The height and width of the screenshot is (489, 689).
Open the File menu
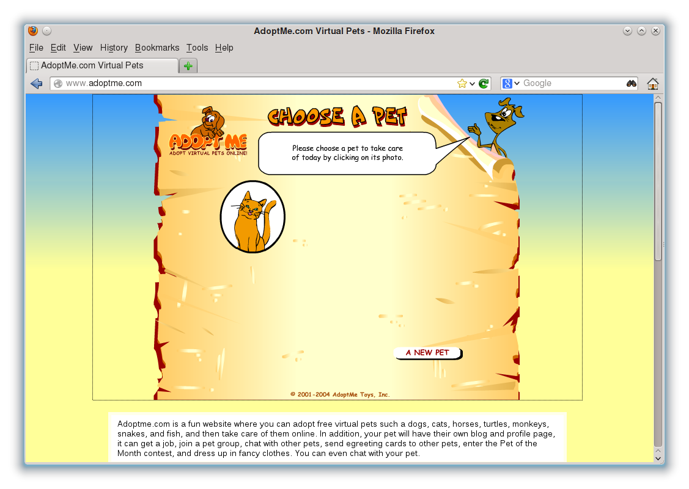point(36,48)
